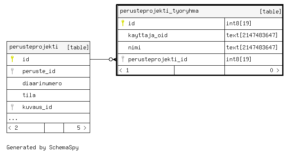This screenshot has width=290, height=155.
Task: Click the gray key icon beside kuvaus_id
Action: pyautogui.click(x=12, y=107)
